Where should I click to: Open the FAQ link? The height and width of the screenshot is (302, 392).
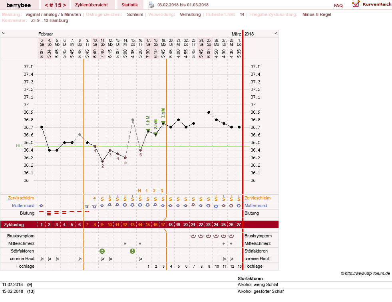tap(338, 6)
